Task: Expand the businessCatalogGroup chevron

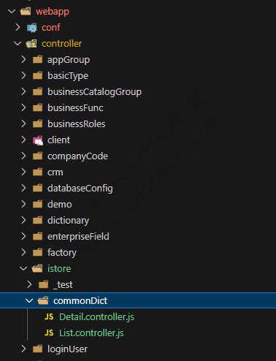Action: point(23,91)
